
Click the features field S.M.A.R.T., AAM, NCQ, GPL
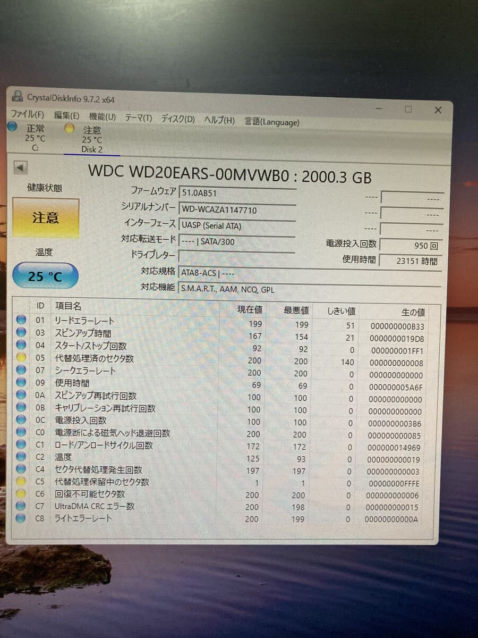pos(310,290)
